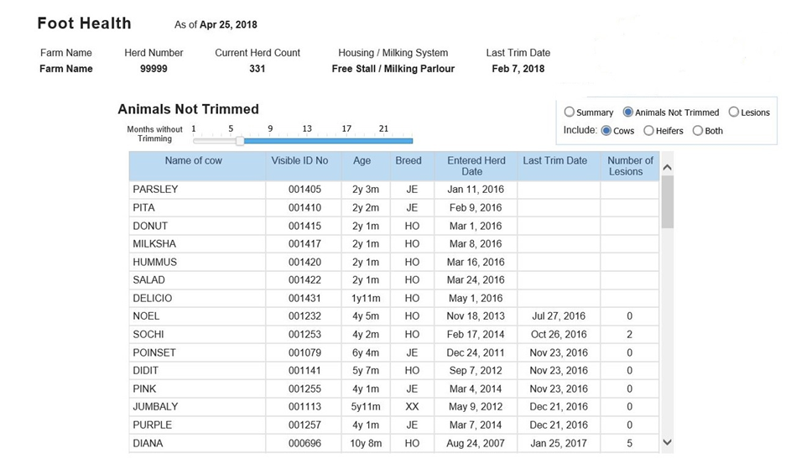
Task: Click the scrollbar down arrow
Action: click(667, 442)
